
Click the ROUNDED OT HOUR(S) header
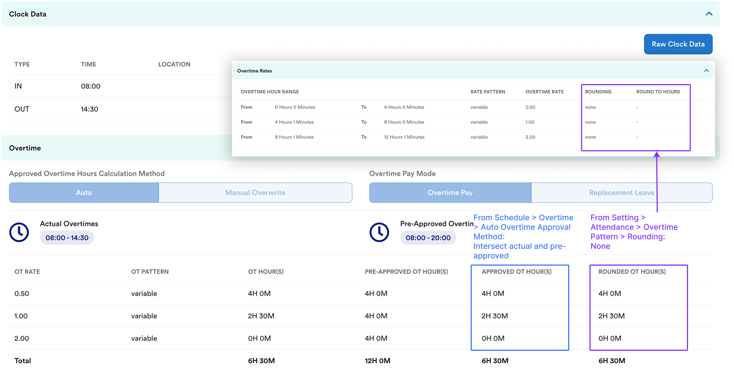tap(632, 272)
